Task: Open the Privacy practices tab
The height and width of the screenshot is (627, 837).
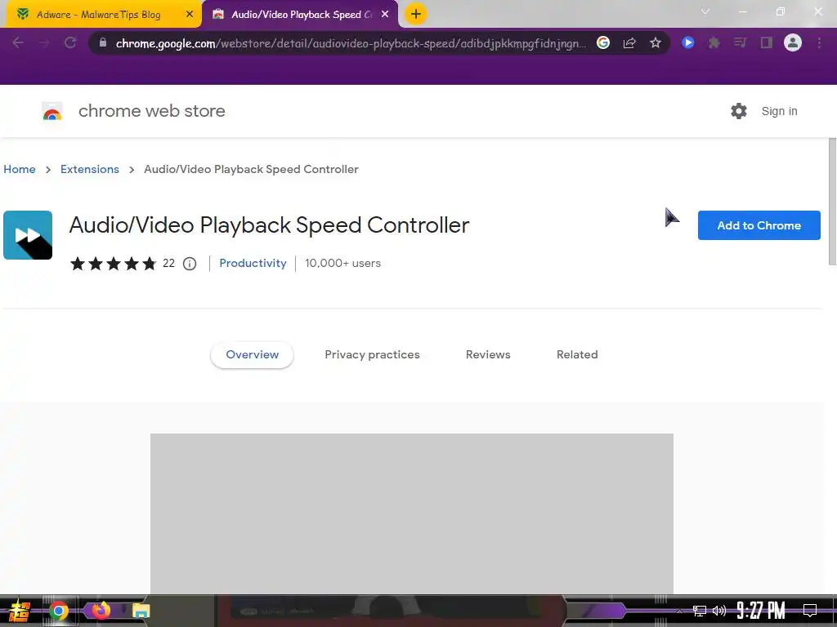Action: pyautogui.click(x=372, y=354)
